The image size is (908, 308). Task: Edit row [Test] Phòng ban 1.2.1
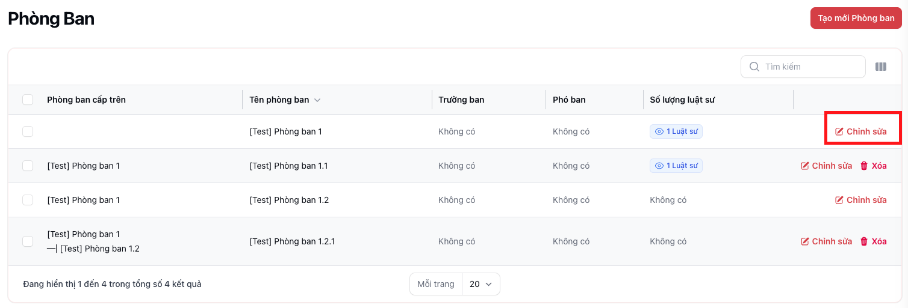tap(826, 241)
